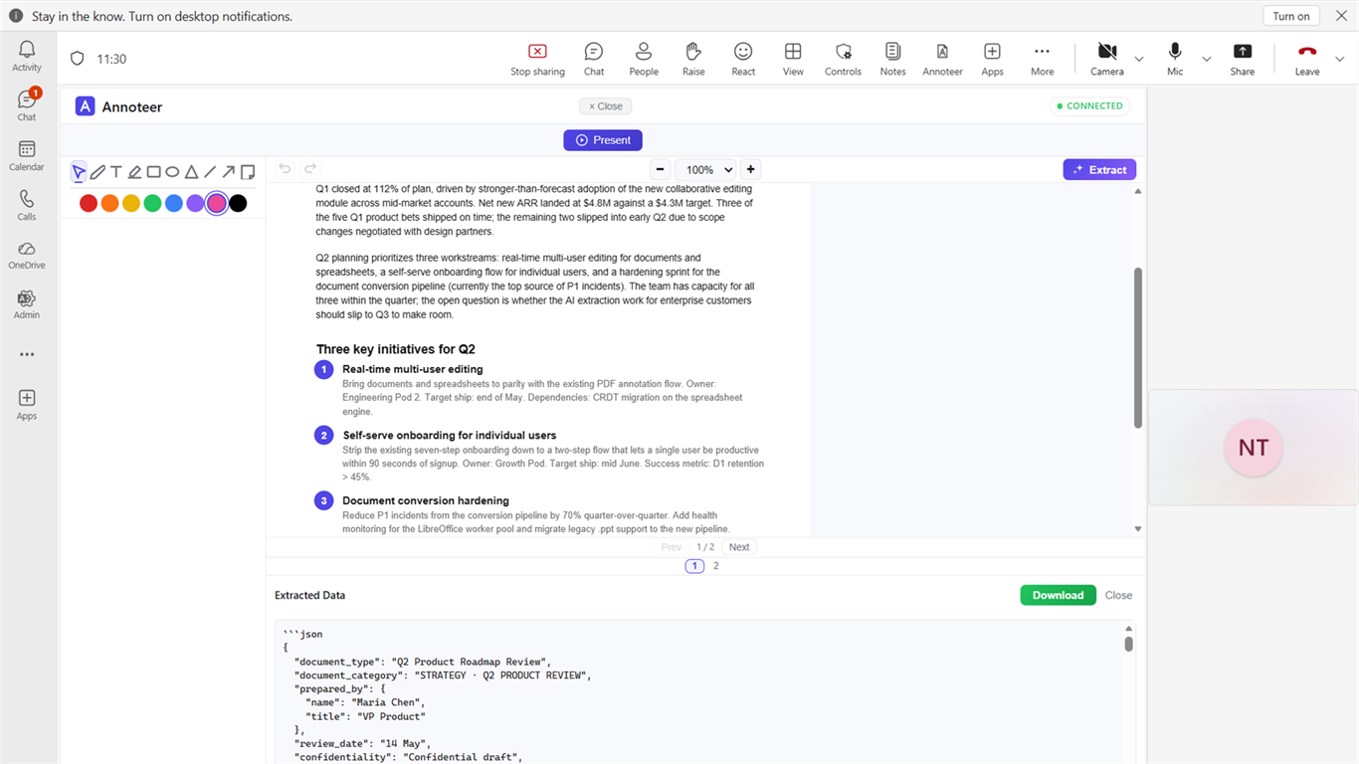Mute the Mic

point(1175,59)
